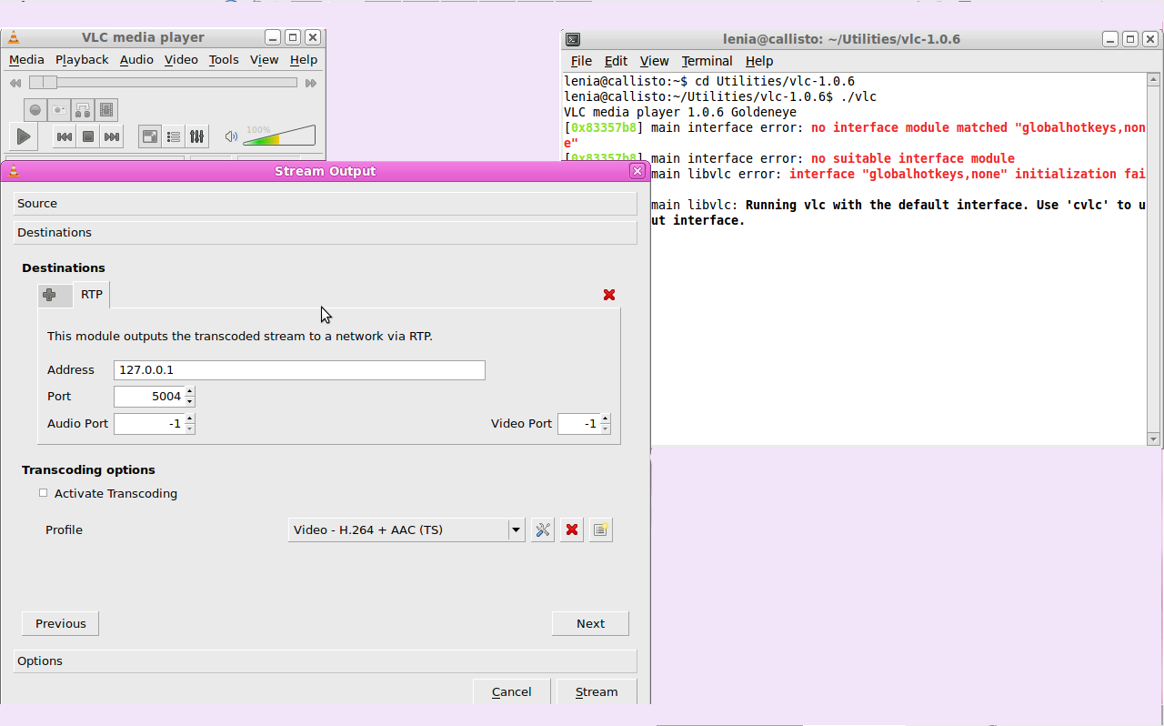Screen dimensions: 1164x726
Task: Adjust the VLC volume slider
Action: point(279,136)
